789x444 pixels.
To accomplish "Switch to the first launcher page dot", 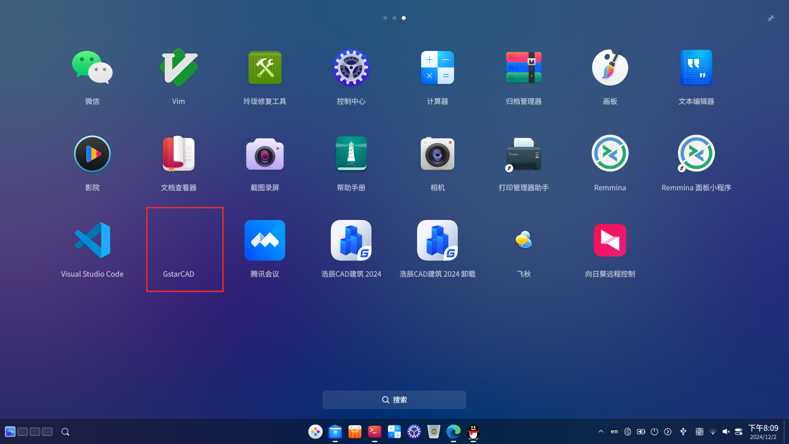I will click(x=385, y=18).
